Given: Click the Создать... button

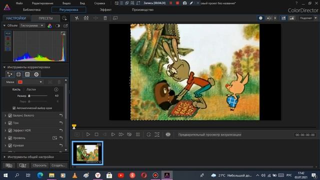Looking at the screenshot, I should [x=58, y=165].
